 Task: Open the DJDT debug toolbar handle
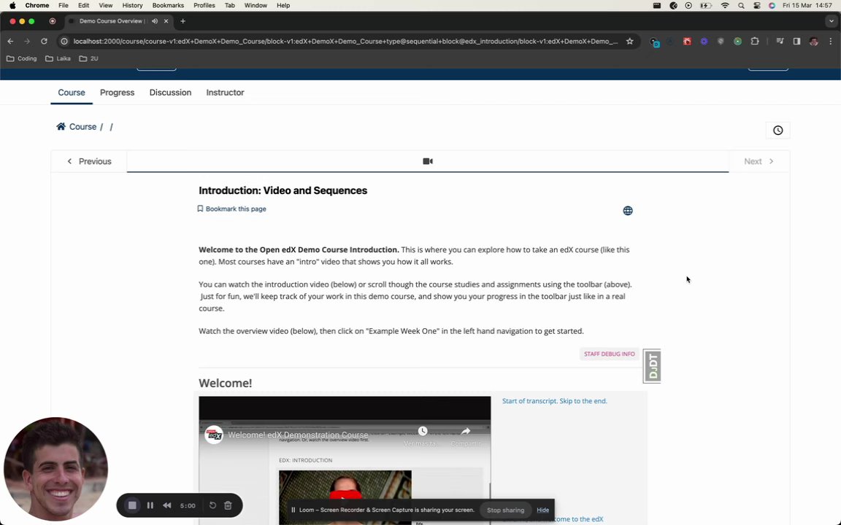tap(652, 366)
